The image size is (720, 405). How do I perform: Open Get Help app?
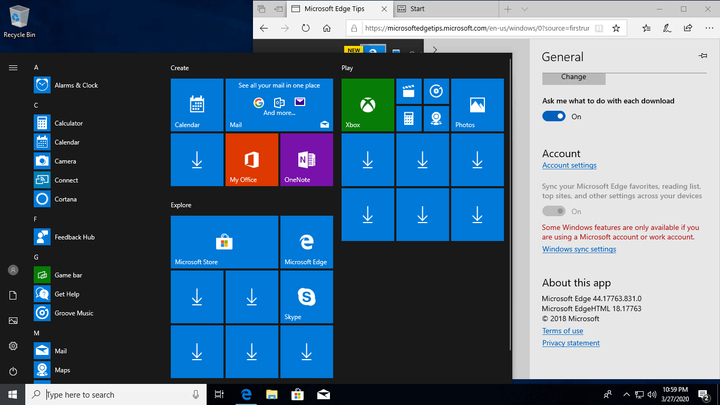click(x=95, y=294)
